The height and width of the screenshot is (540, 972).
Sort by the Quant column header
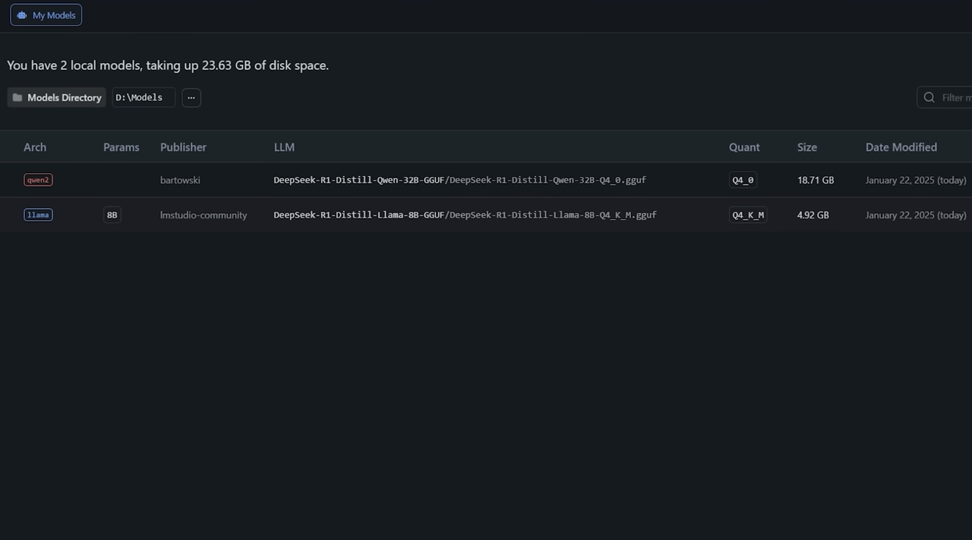coord(744,147)
